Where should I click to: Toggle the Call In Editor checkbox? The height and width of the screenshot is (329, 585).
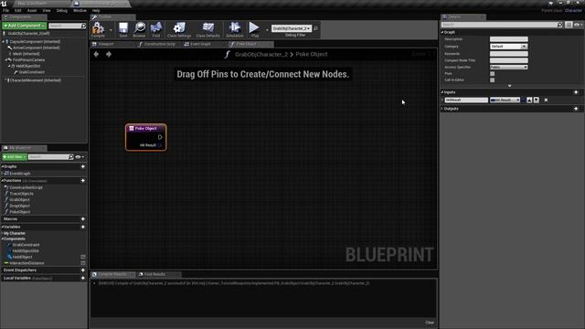point(492,80)
